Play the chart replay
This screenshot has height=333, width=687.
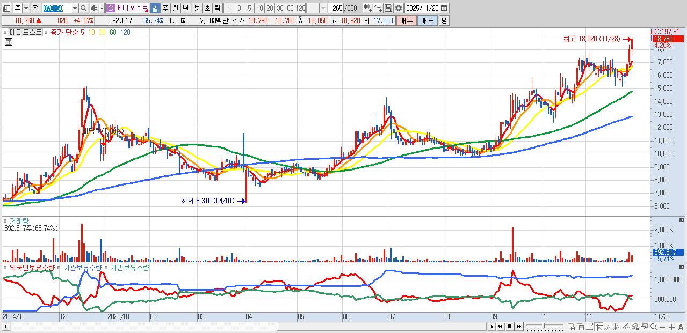(x=492, y=327)
